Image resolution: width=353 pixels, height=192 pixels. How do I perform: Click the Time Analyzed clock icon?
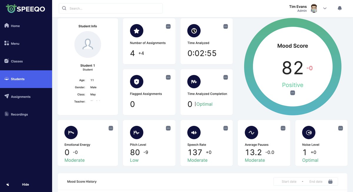click(194, 31)
